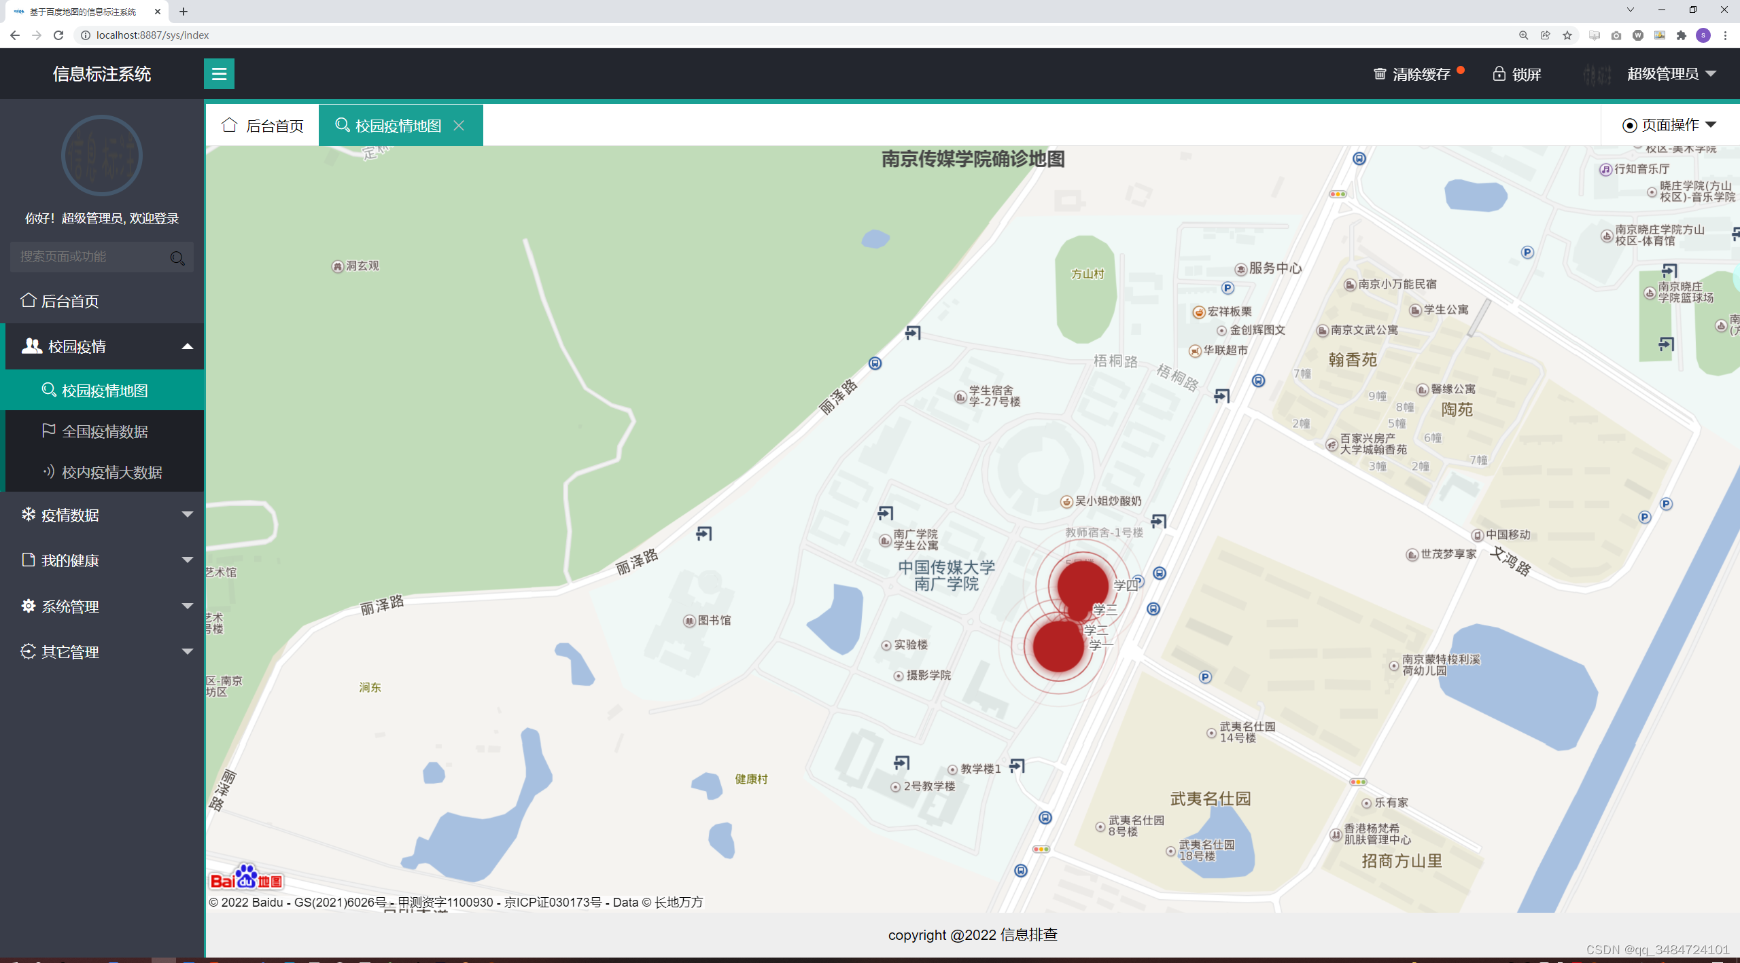Click the search magnifier in sidebar
The image size is (1740, 963).
(177, 258)
